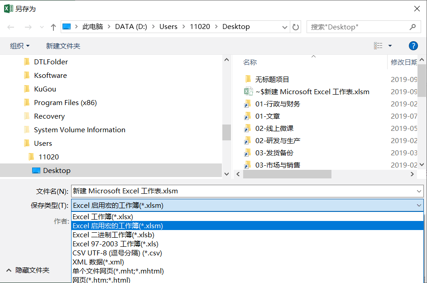Refresh the Desktop folder listing
Screen dimensions: 427x283
click(296, 27)
